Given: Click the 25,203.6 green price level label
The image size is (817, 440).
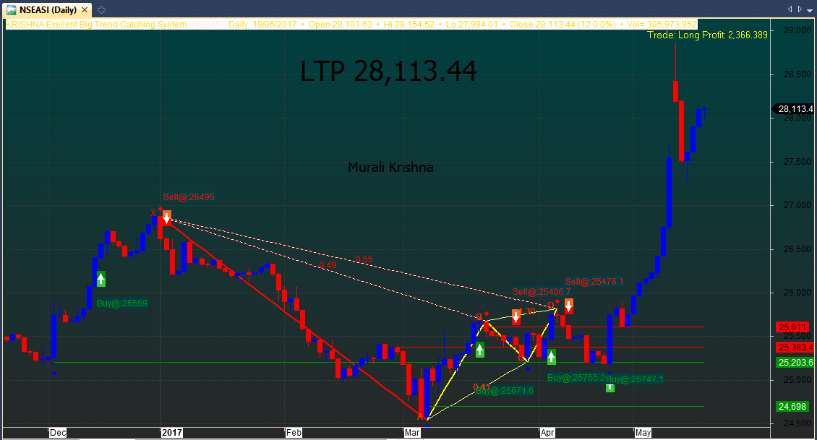Looking at the screenshot, I should tap(794, 362).
